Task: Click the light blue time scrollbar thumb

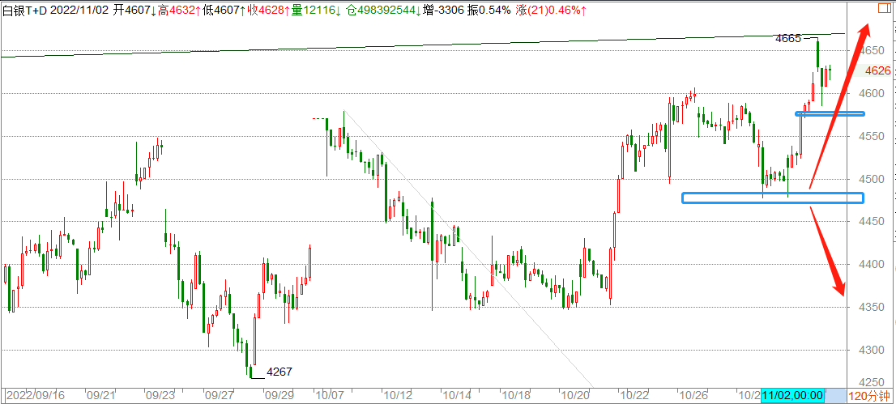Action: (x=835, y=395)
